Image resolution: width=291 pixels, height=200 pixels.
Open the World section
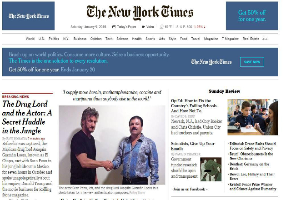(30, 39)
